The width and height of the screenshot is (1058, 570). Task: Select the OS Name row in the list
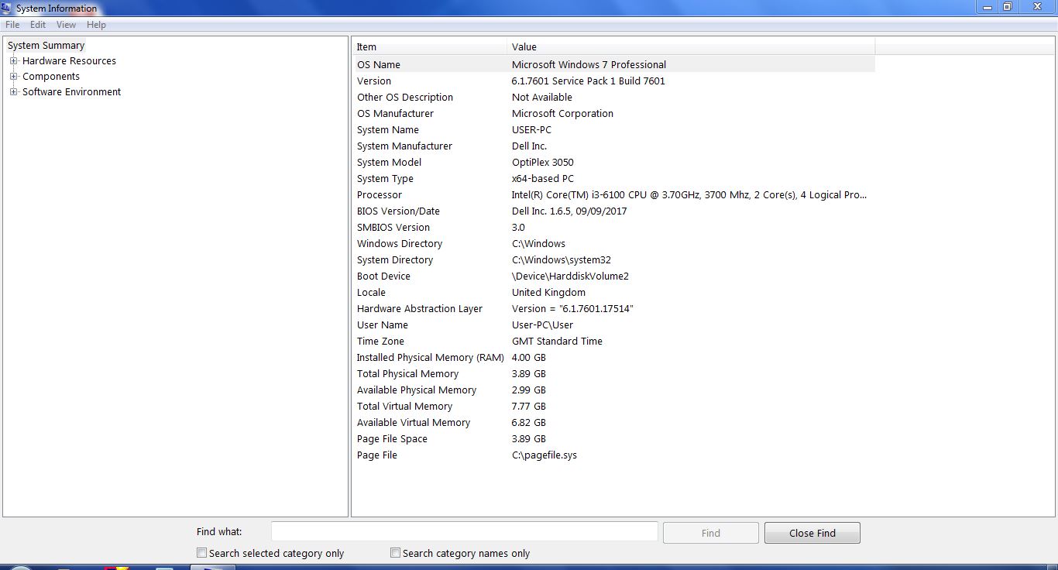tap(465, 64)
